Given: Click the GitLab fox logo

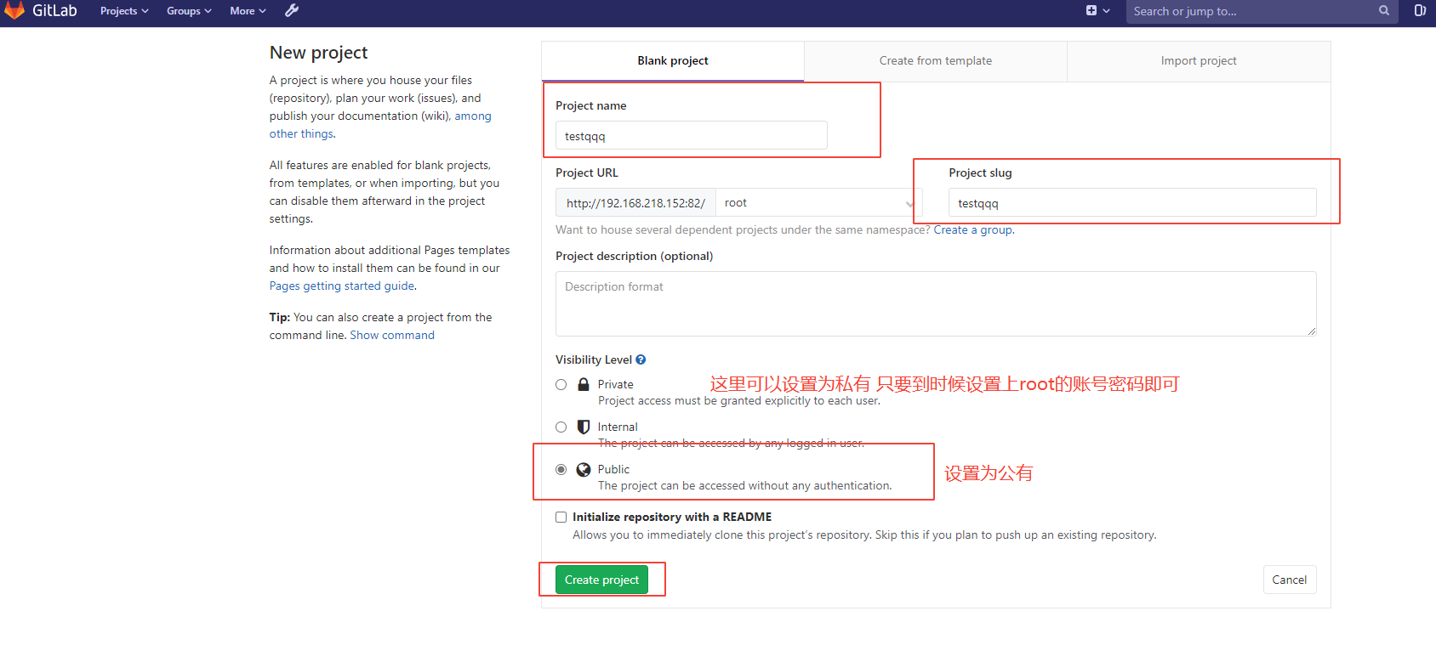Looking at the screenshot, I should pyautogui.click(x=14, y=9).
